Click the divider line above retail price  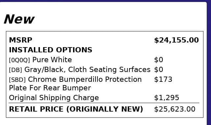pos(104,103)
